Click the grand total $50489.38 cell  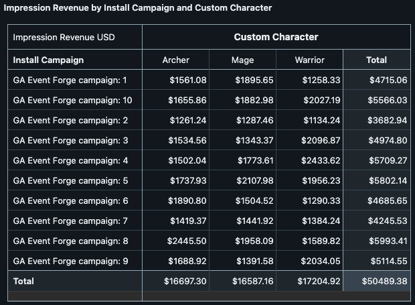click(386, 282)
